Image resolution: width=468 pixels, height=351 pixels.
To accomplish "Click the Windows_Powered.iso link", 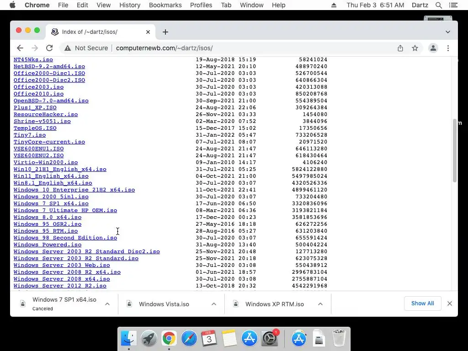I will [x=48, y=245].
